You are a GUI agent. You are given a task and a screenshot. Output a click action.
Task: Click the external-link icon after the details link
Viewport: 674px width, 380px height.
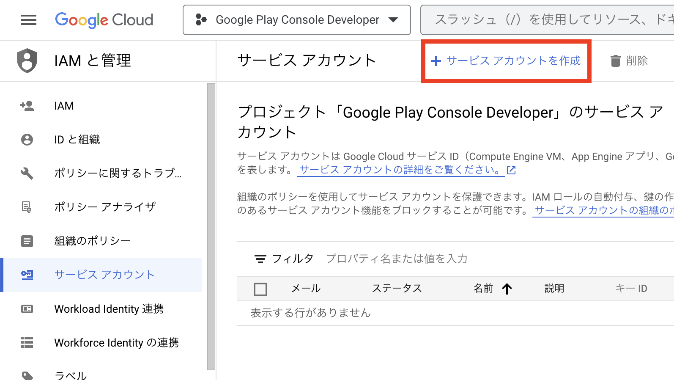tap(511, 170)
